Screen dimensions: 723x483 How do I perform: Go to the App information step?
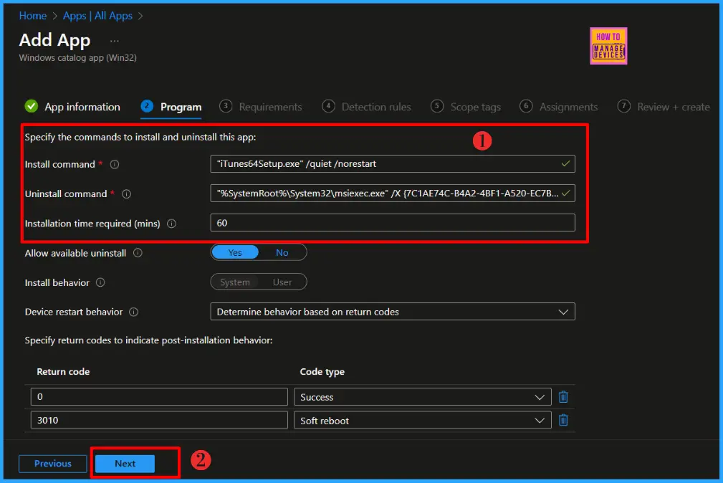[72, 107]
